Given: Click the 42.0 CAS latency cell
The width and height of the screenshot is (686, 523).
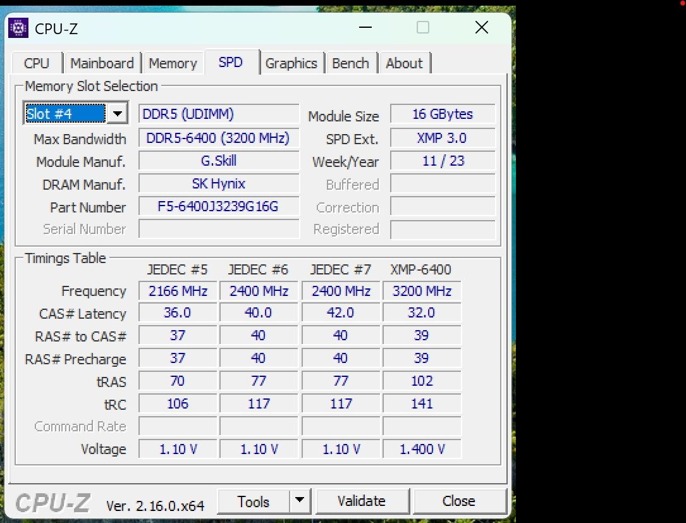Looking at the screenshot, I should (340, 313).
